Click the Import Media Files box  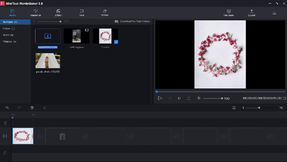coord(48,36)
